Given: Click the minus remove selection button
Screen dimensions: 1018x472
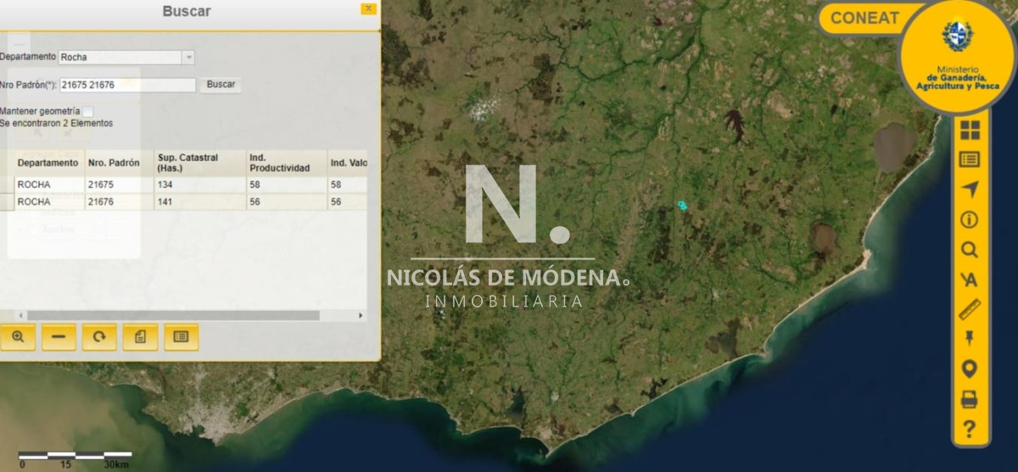Looking at the screenshot, I should [59, 336].
